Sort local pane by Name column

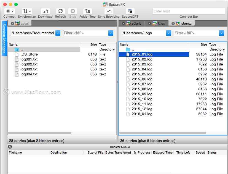click(x=44, y=44)
